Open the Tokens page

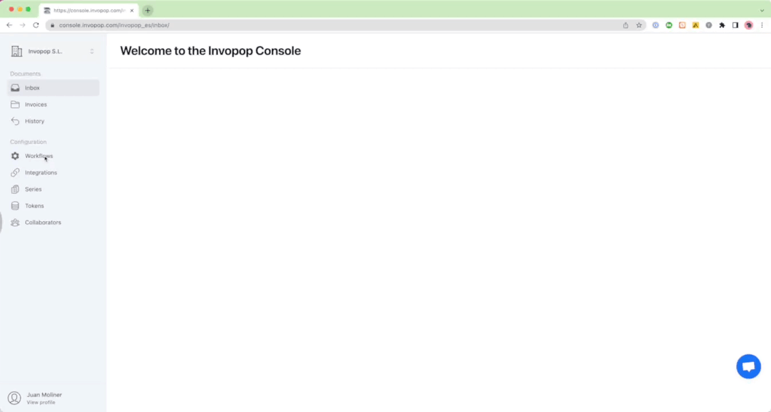coord(53,206)
